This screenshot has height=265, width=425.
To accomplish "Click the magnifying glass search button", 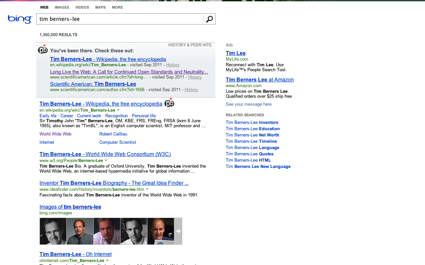I will point(209,19).
